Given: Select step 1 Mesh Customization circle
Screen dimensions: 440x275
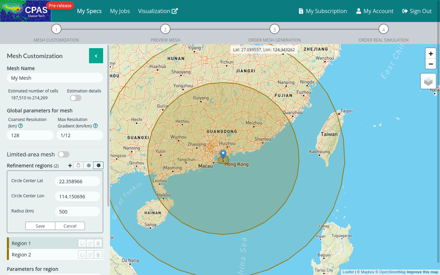Looking at the screenshot, I should [x=56, y=29].
